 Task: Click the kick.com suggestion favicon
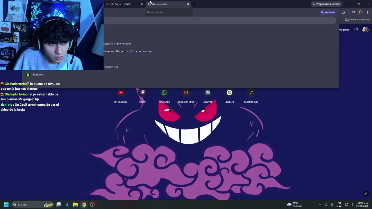[28, 75]
